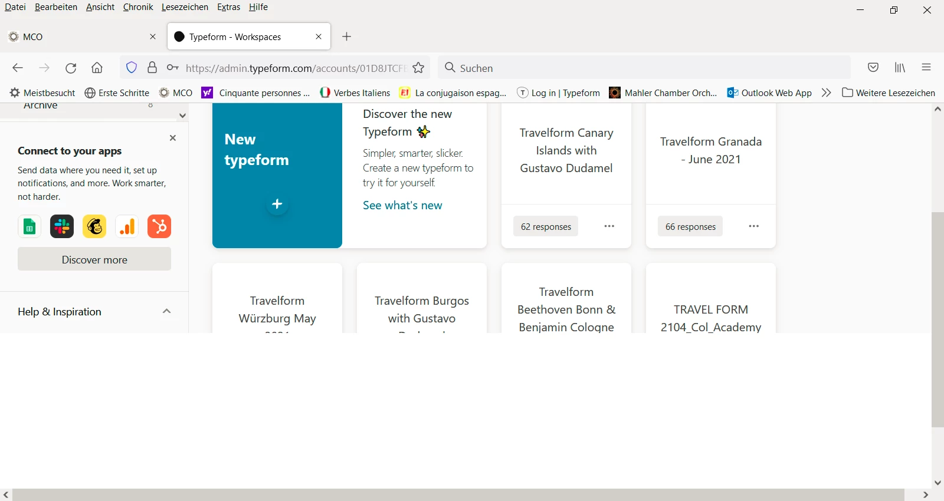Open Travelform Beethoven Bonn & Benjamin Cologne
The height and width of the screenshot is (501, 944).
pos(566,298)
